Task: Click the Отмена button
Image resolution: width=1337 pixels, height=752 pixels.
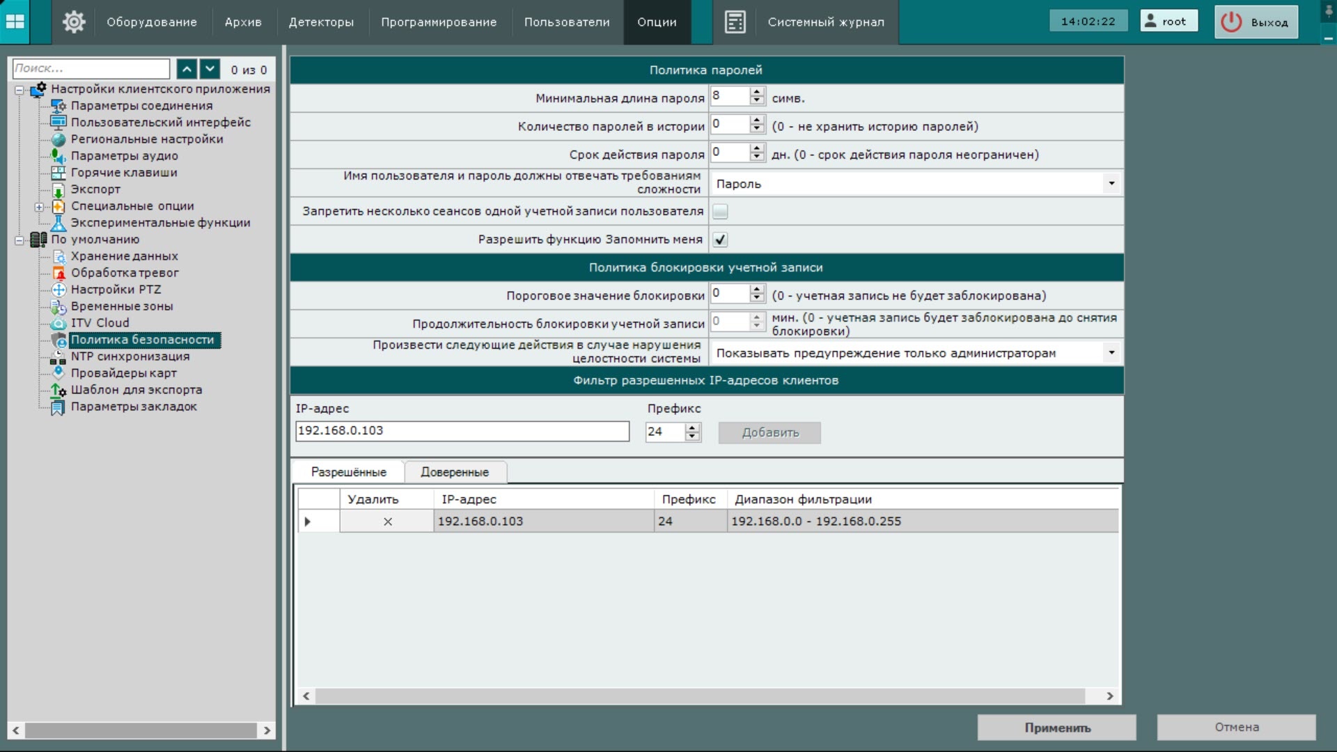Action: [1236, 727]
